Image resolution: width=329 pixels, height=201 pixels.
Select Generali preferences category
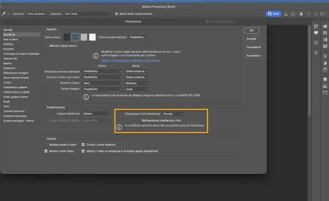[x=8, y=30]
